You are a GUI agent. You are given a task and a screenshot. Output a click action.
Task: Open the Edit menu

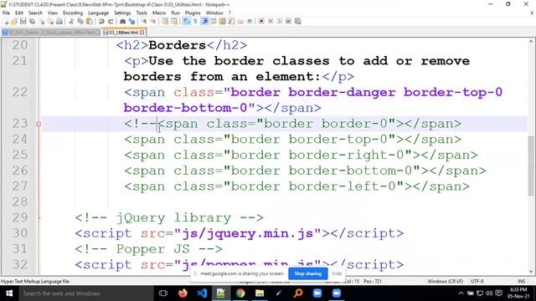(19, 13)
